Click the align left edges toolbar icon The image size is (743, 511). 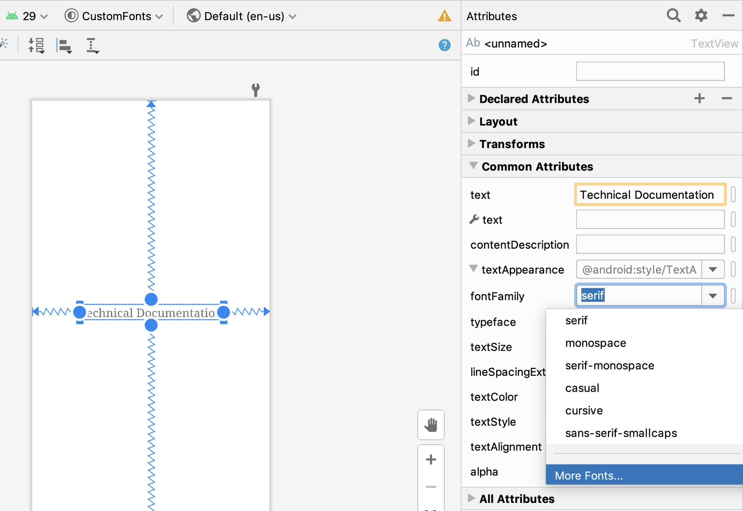(x=64, y=46)
